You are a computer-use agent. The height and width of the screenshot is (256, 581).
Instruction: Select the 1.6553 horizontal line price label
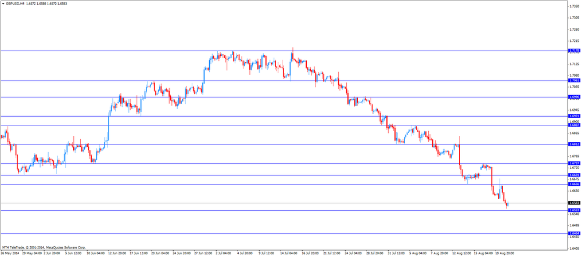point(574,211)
